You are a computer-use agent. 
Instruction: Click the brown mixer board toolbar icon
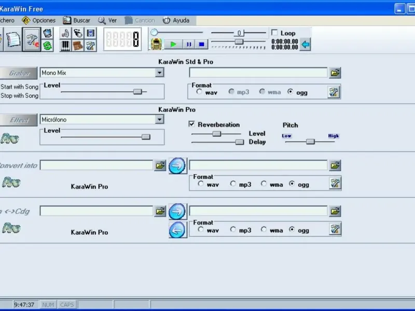coord(78,46)
